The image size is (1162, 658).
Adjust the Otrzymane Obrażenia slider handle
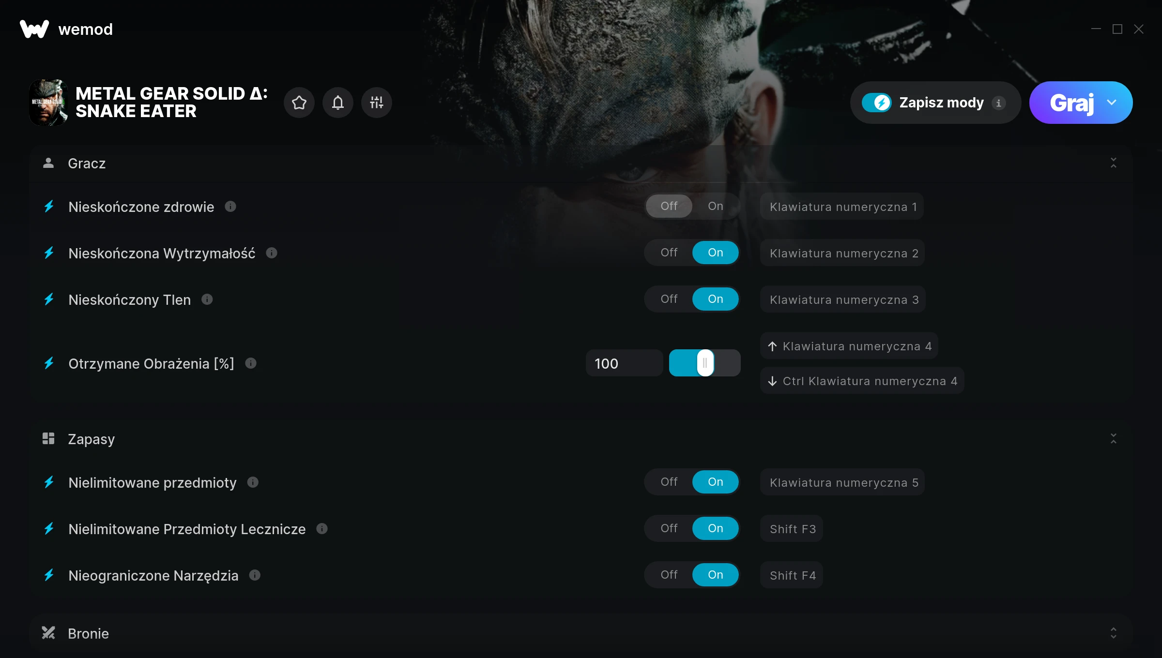(x=705, y=363)
